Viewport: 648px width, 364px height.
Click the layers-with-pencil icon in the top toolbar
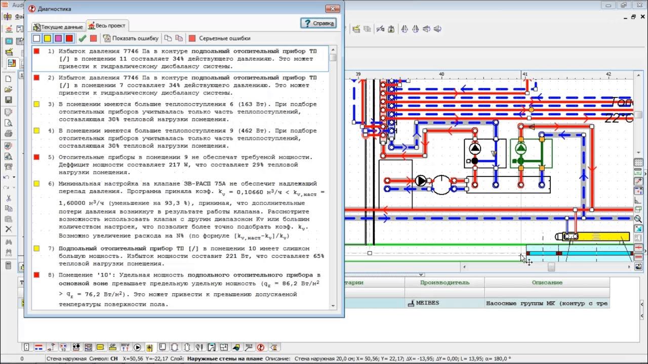tap(356, 29)
